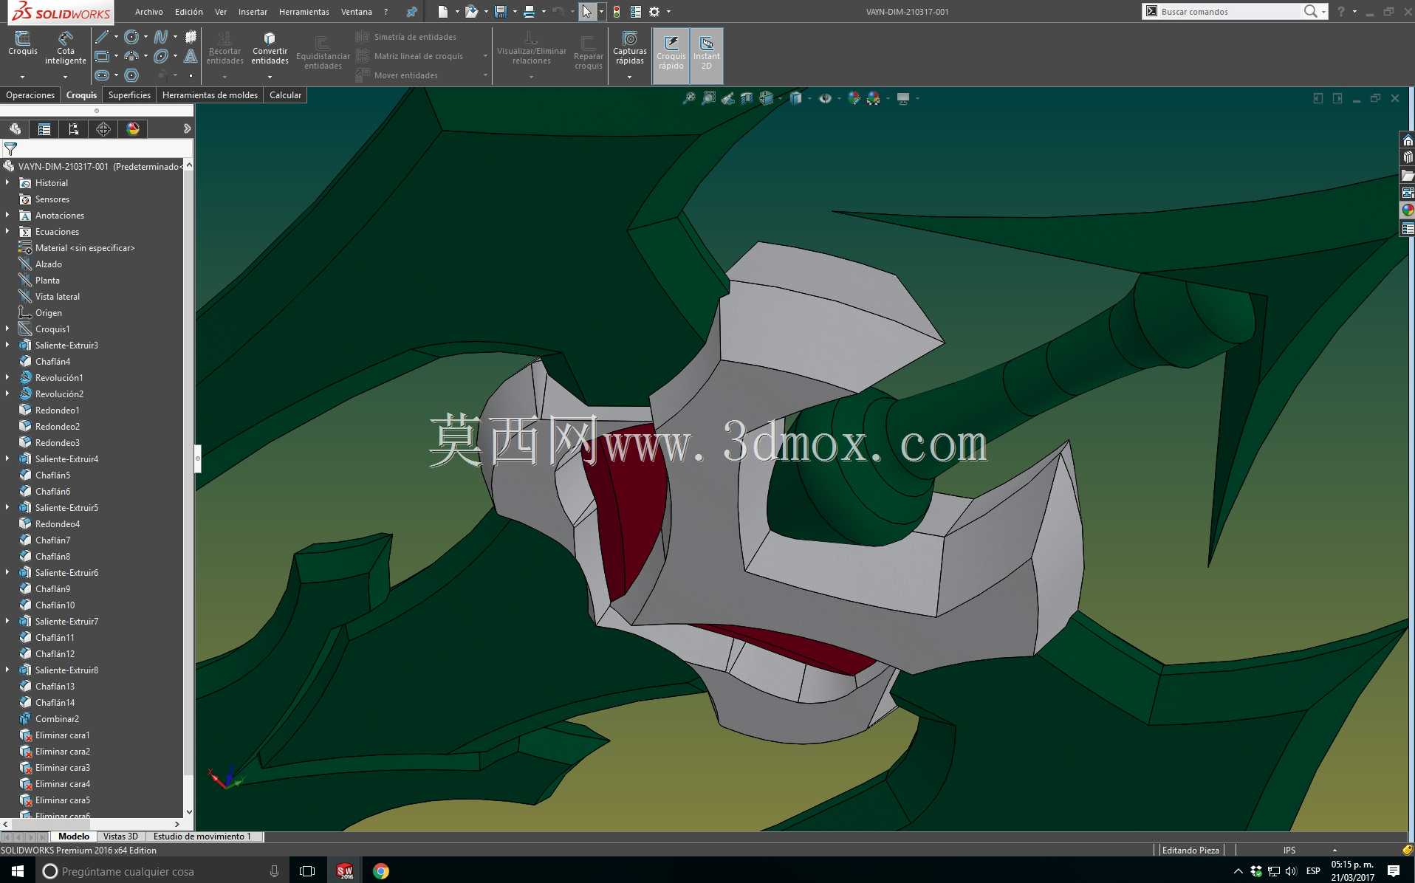Viewport: 1415px width, 883px height.
Task: Open Convertir entidades dropdown arrow
Action: click(x=270, y=77)
